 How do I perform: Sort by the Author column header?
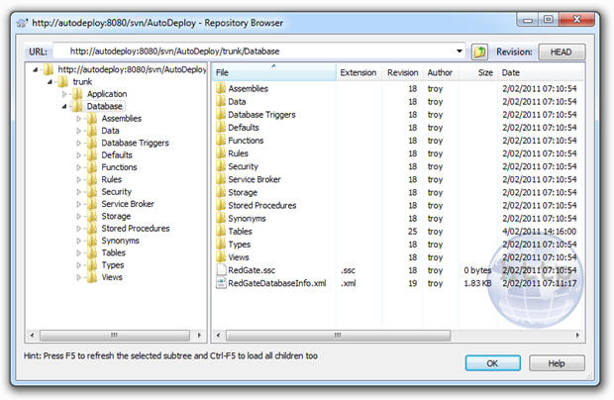(440, 72)
